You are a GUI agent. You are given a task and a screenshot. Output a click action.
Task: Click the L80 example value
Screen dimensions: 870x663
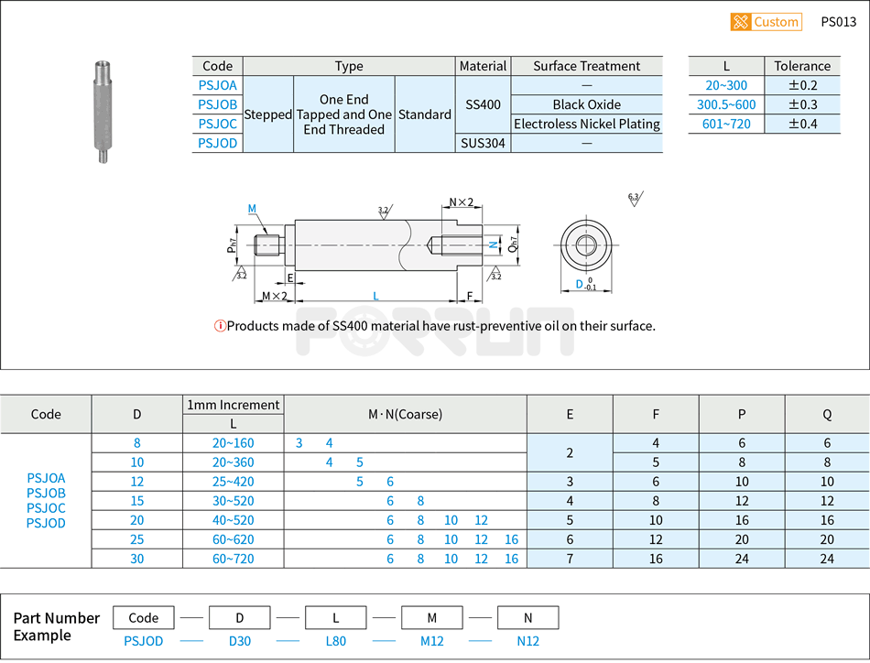336,641
